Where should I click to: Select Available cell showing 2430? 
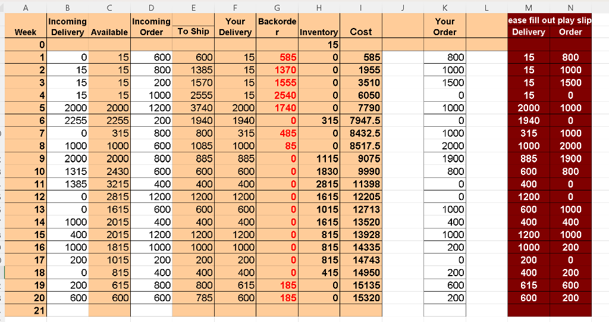109,171
